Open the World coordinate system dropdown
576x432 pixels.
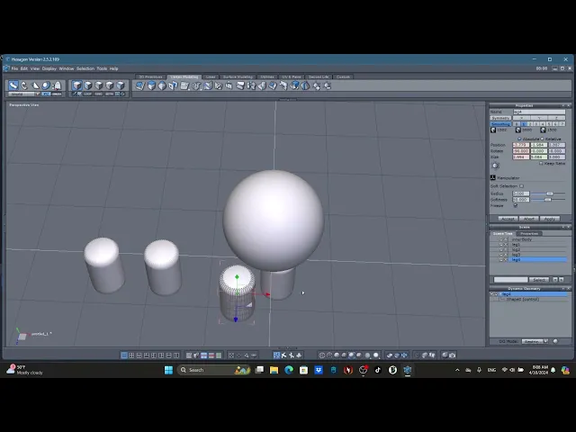pos(24,94)
